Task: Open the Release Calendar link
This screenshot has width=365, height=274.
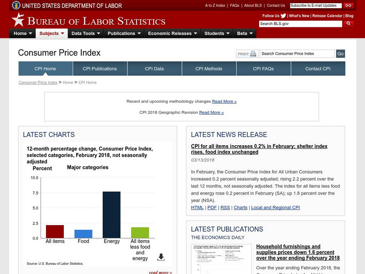Action: [x=327, y=16]
